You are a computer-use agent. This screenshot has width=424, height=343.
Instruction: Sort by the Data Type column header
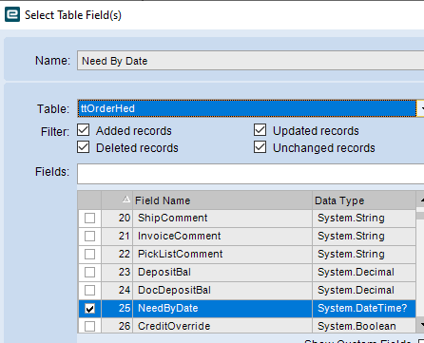364,200
